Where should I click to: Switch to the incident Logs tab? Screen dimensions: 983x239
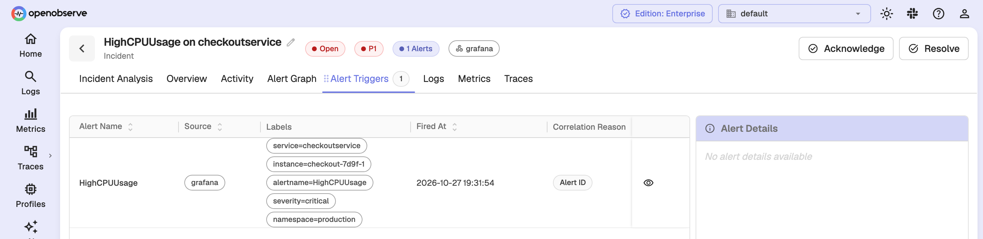[433, 79]
